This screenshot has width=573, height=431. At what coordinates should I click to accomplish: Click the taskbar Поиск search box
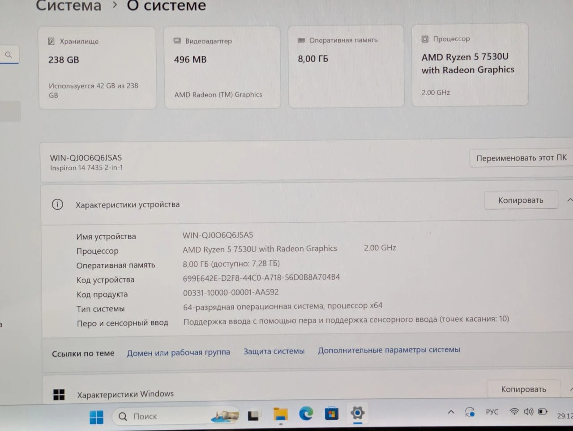coord(176,416)
